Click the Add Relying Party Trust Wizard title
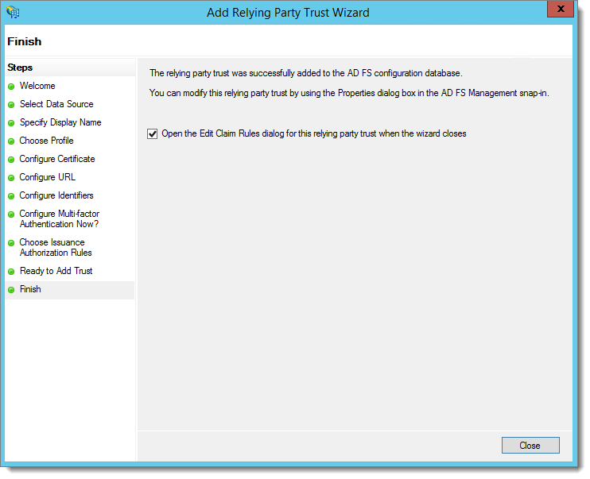The height and width of the screenshot is (479, 590). (x=288, y=13)
